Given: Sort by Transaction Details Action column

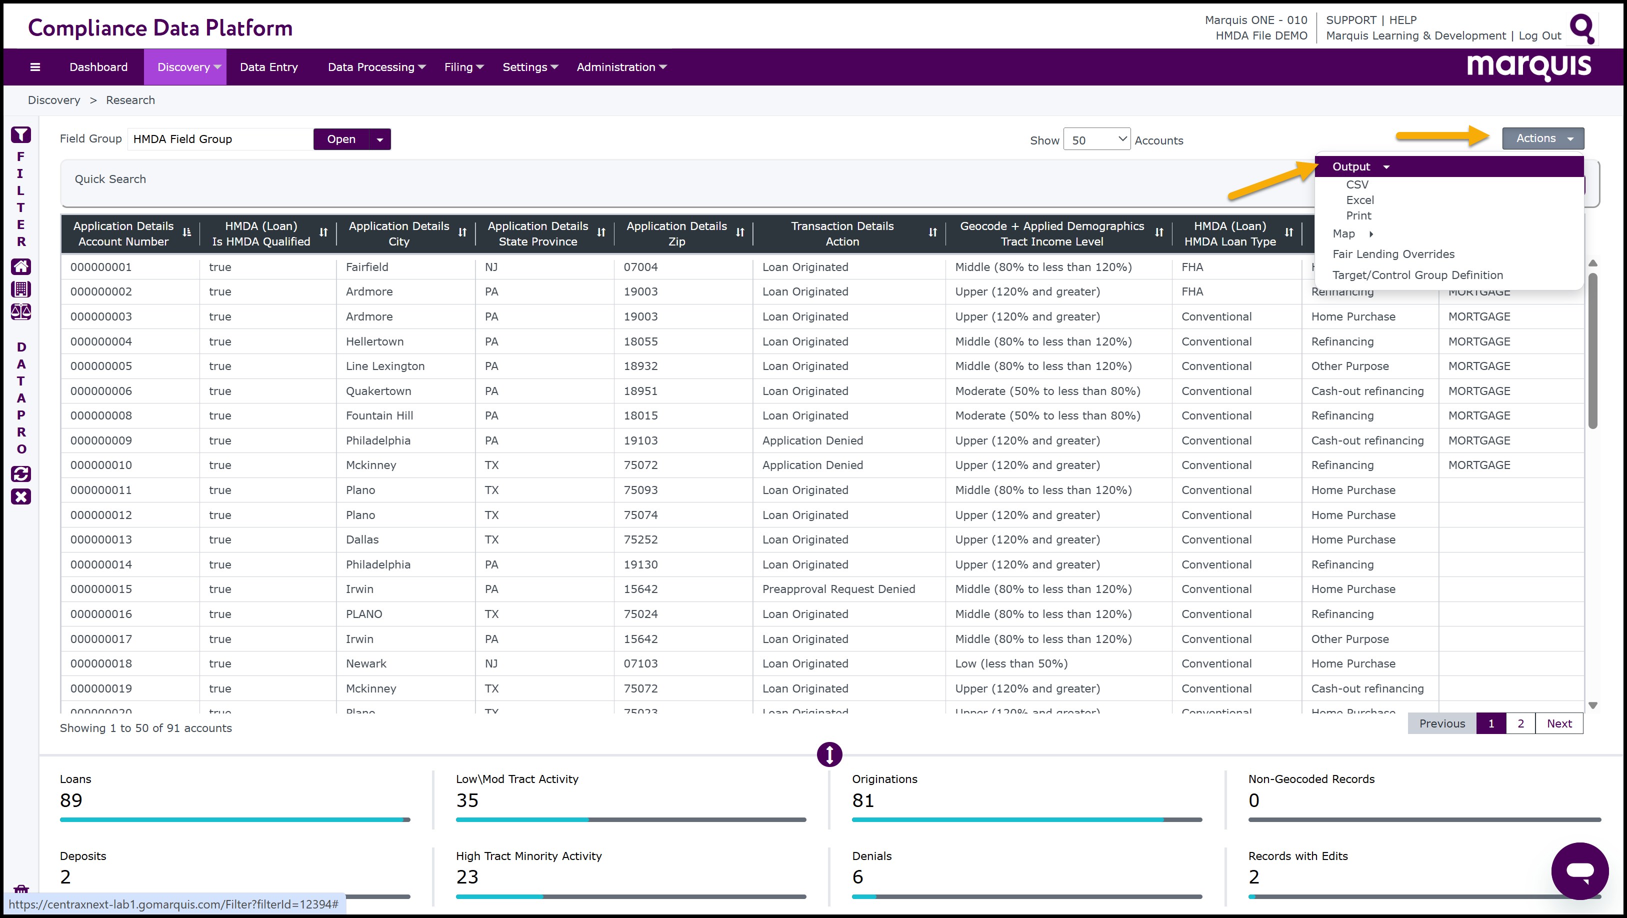Looking at the screenshot, I should [932, 233].
